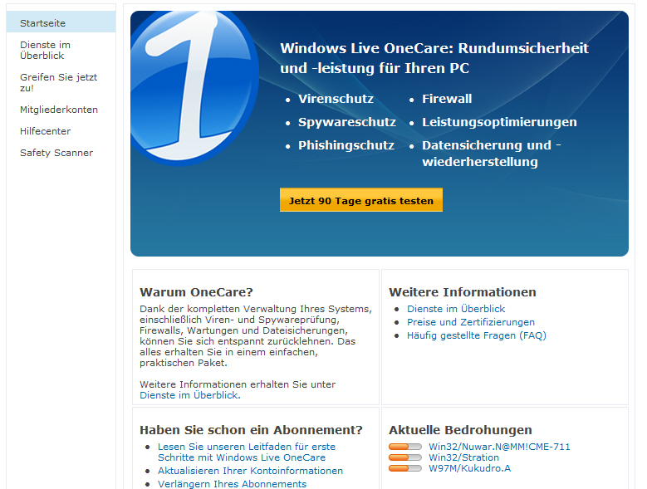
Task: Open Mitgliederkonten page
Action: tap(59, 110)
